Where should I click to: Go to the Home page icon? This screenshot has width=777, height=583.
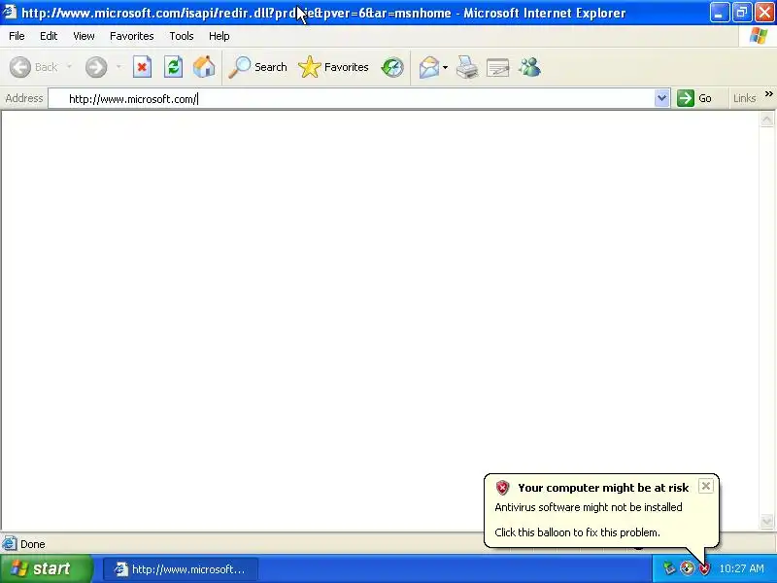tap(204, 67)
